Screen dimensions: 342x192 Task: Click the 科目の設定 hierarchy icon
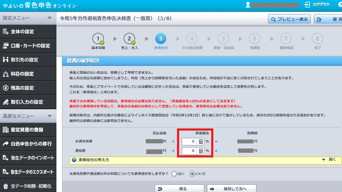click(x=6, y=74)
